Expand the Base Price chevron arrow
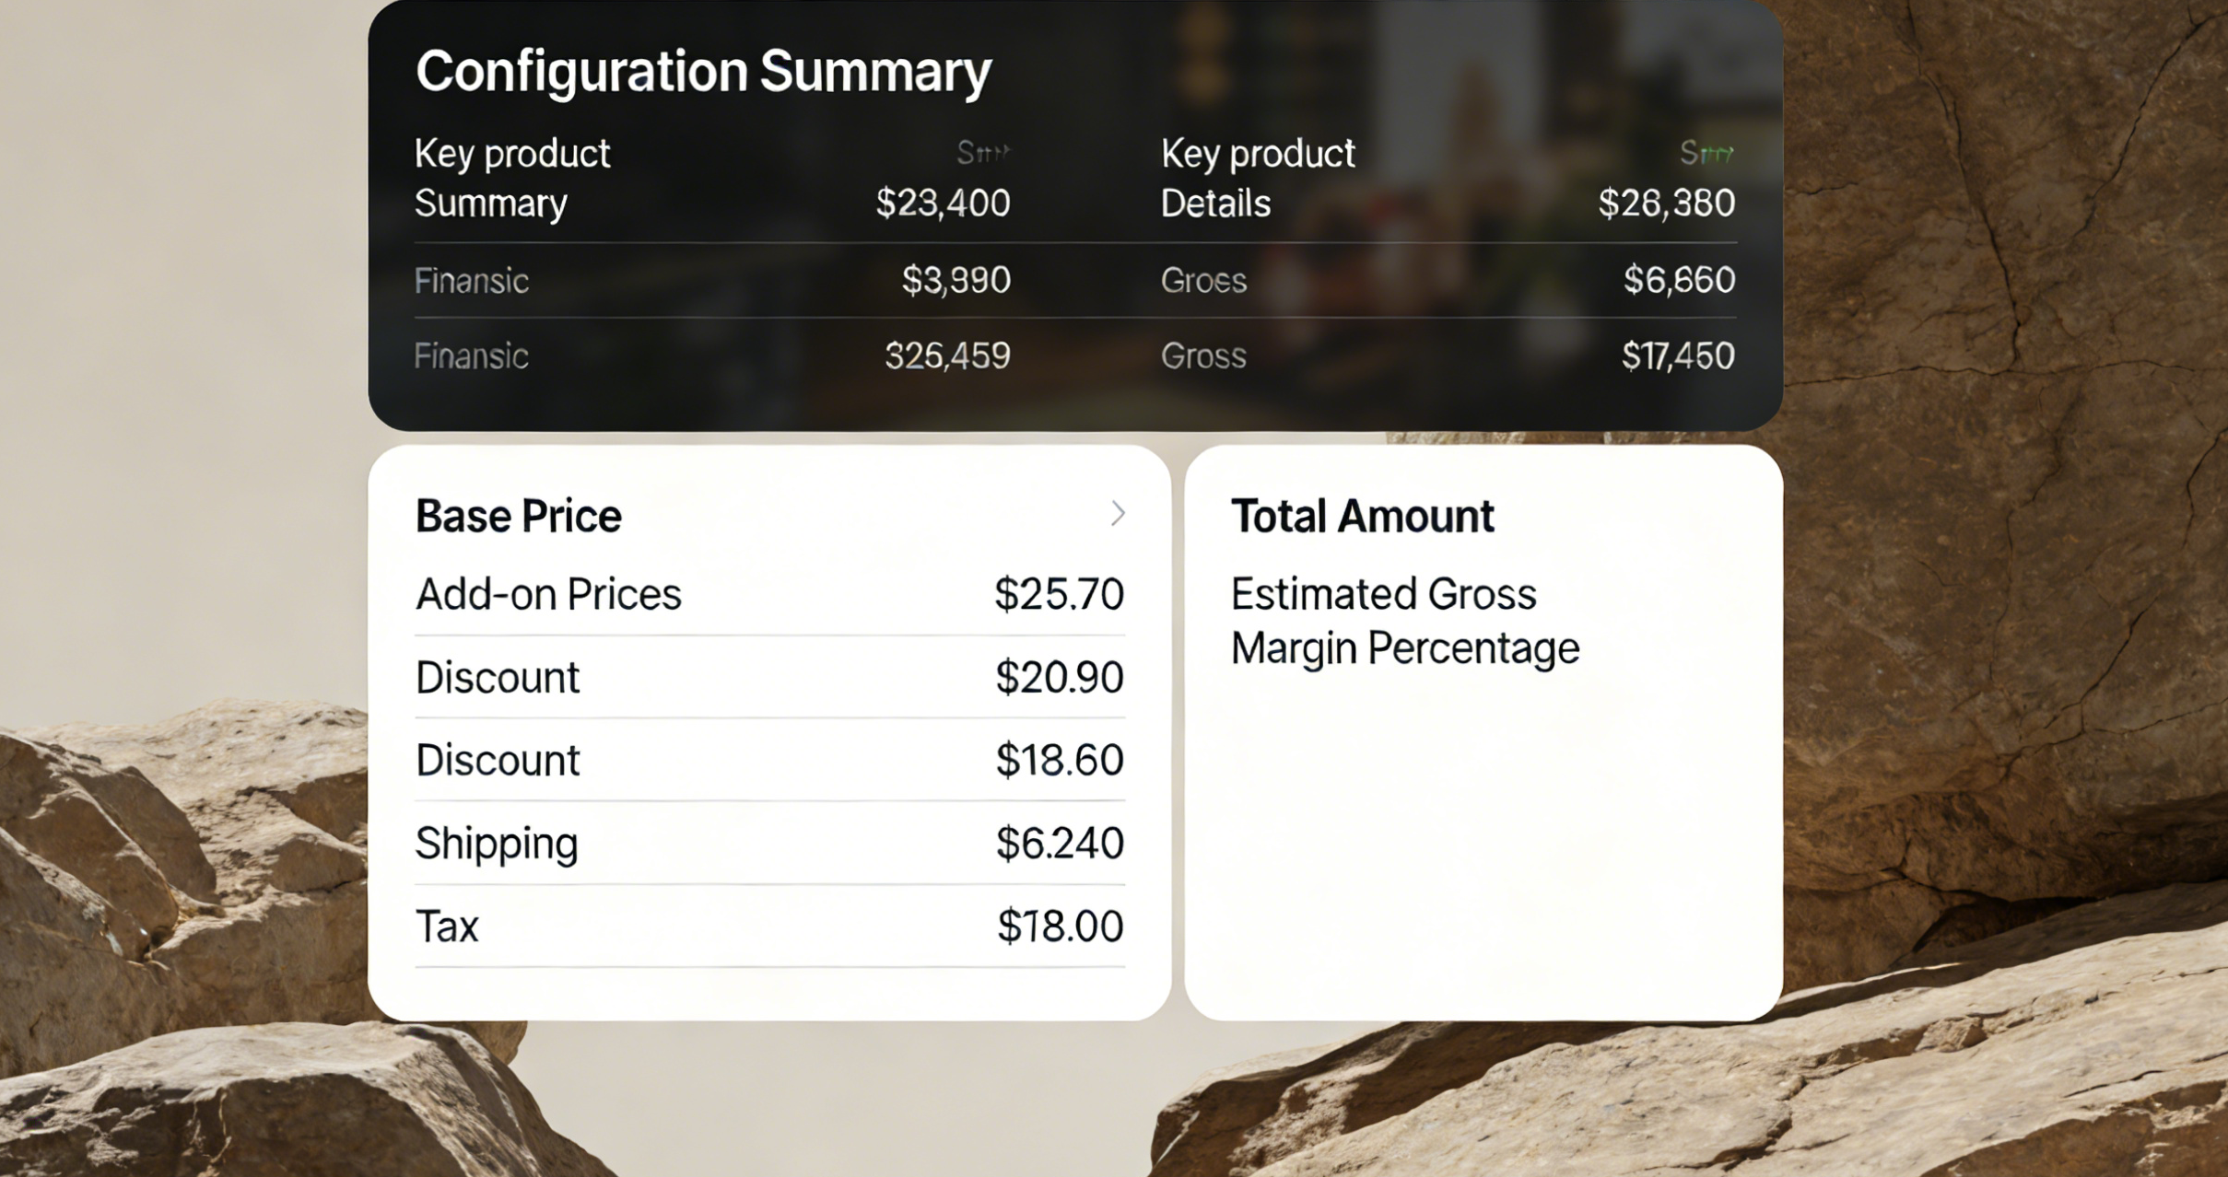The image size is (2228, 1177). 1117,514
